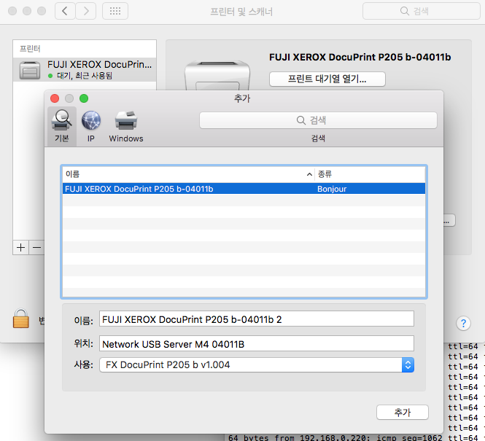This screenshot has width=485, height=441.
Task: Go forward in the System Preferences window
Action: (85, 11)
